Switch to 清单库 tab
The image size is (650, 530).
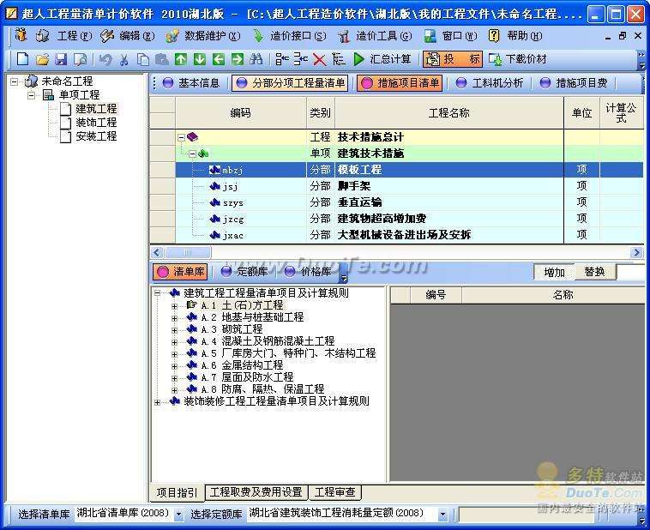(180, 272)
